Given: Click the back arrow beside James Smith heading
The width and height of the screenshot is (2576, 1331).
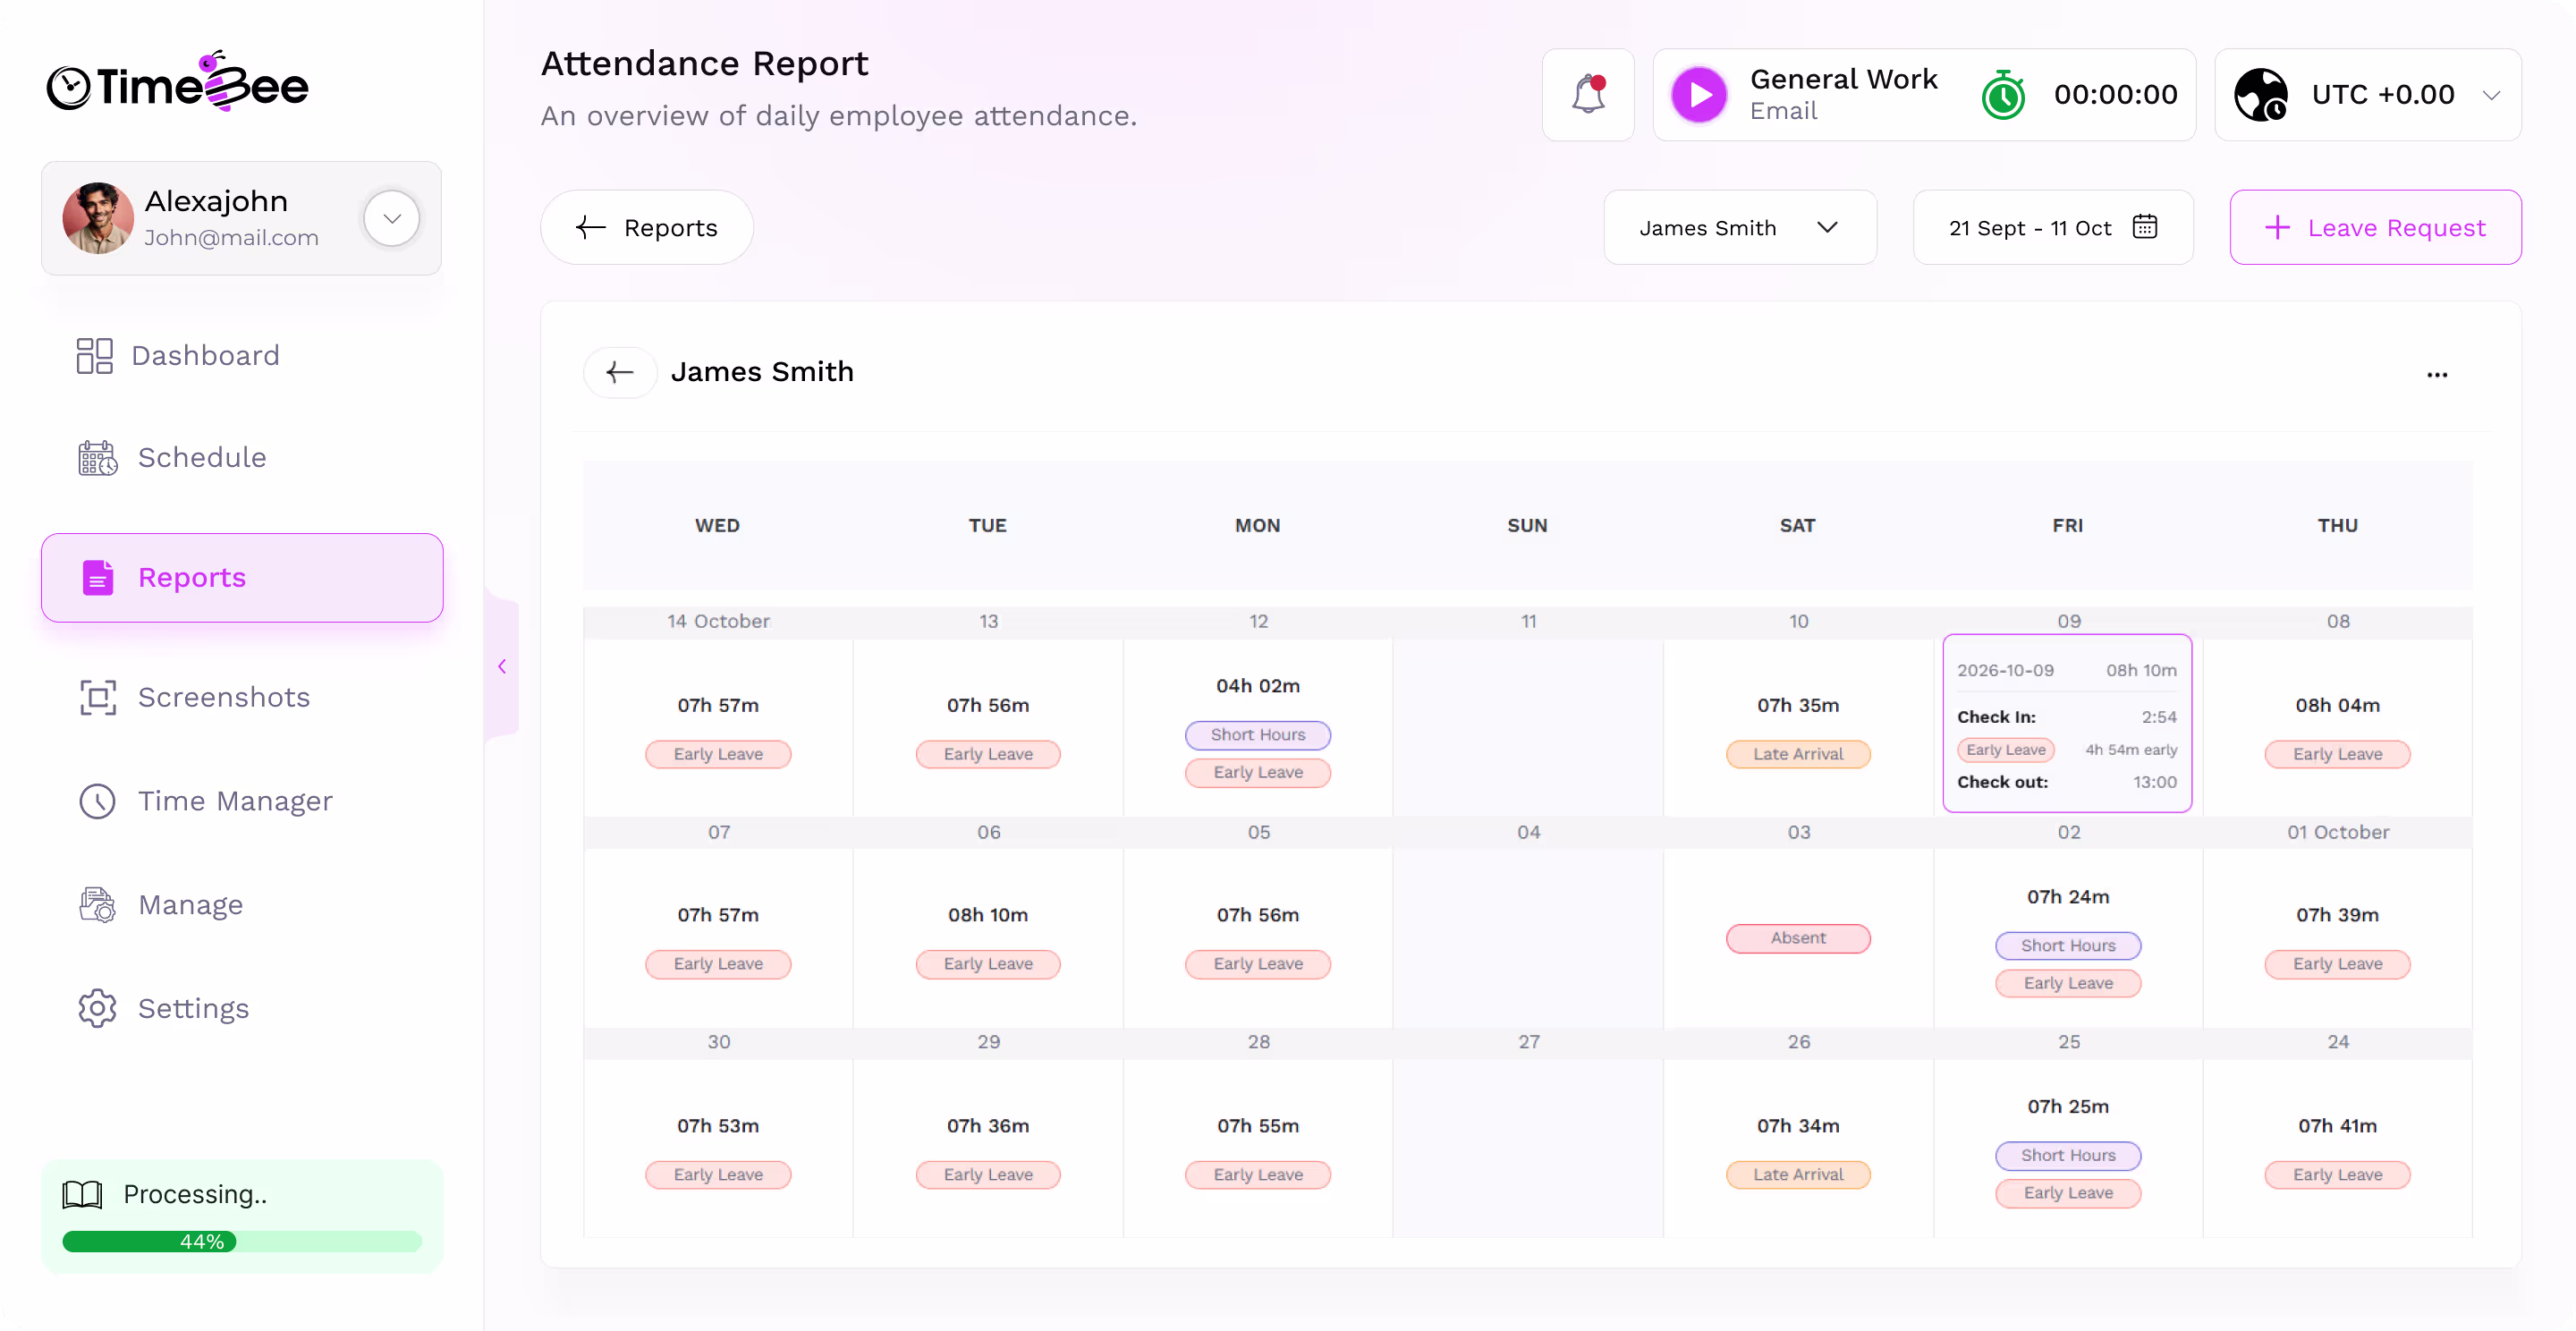Looking at the screenshot, I should pos(620,373).
